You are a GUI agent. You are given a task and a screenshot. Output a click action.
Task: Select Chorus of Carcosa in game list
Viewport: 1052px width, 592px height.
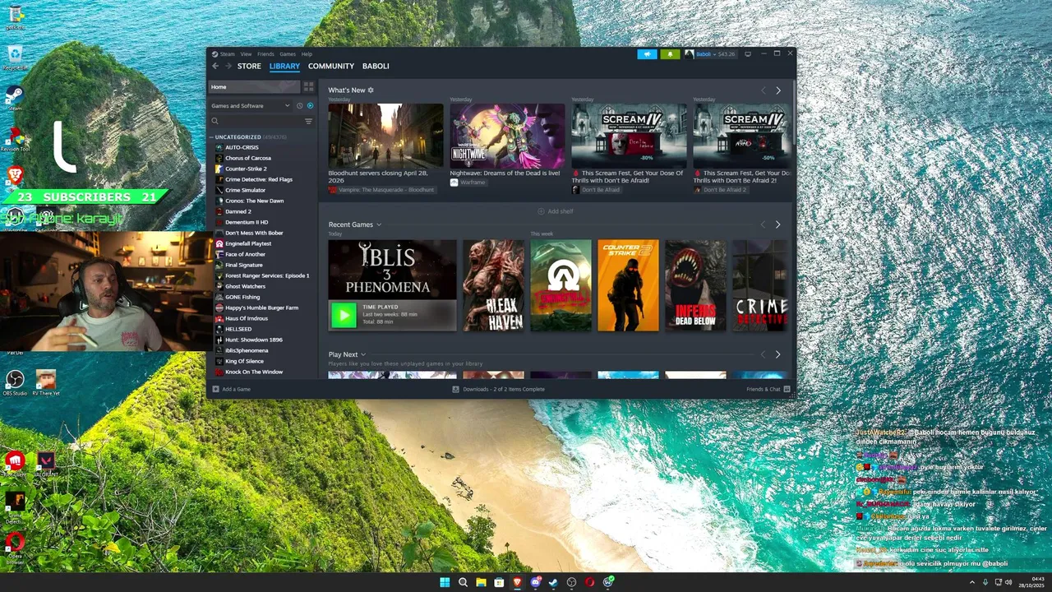(x=248, y=158)
